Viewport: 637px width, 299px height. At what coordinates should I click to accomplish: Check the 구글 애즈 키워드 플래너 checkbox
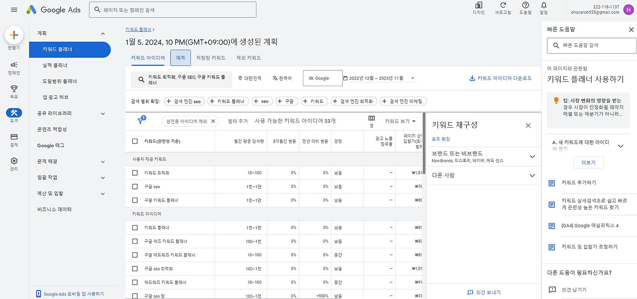[x=135, y=241]
